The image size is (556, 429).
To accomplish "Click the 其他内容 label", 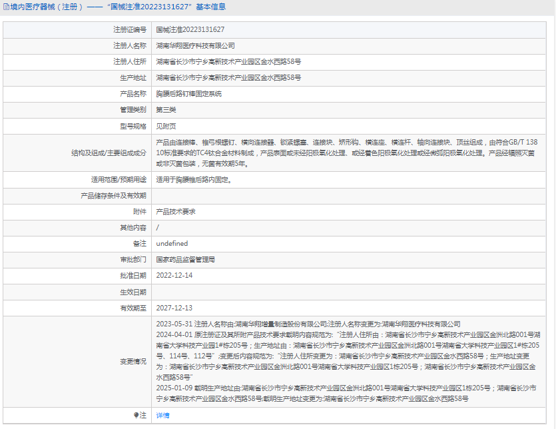I will 133,227.
